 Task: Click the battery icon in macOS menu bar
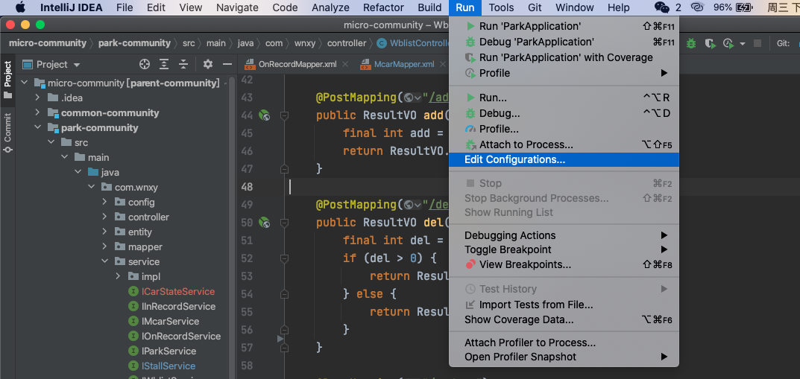click(745, 7)
